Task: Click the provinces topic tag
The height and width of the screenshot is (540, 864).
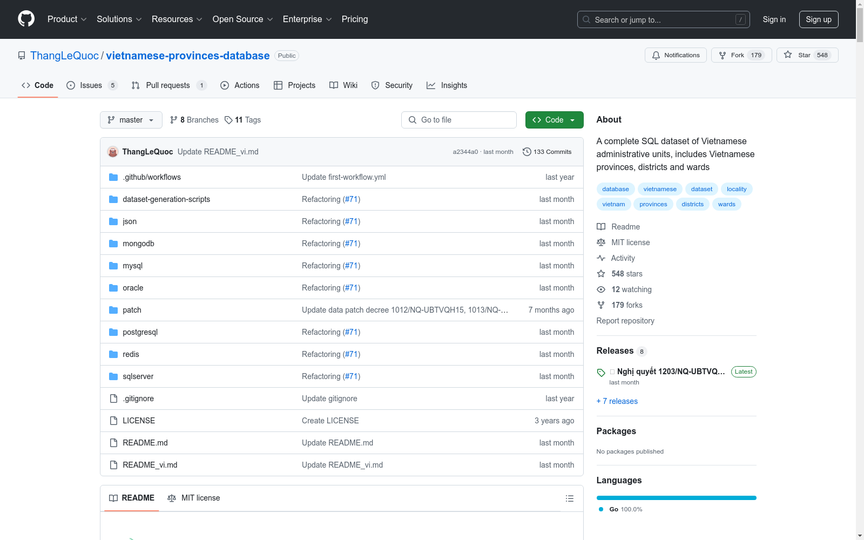Action: 653,204
